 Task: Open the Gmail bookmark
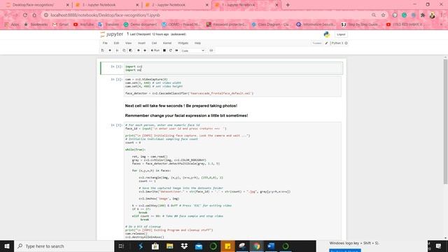point(60,24)
